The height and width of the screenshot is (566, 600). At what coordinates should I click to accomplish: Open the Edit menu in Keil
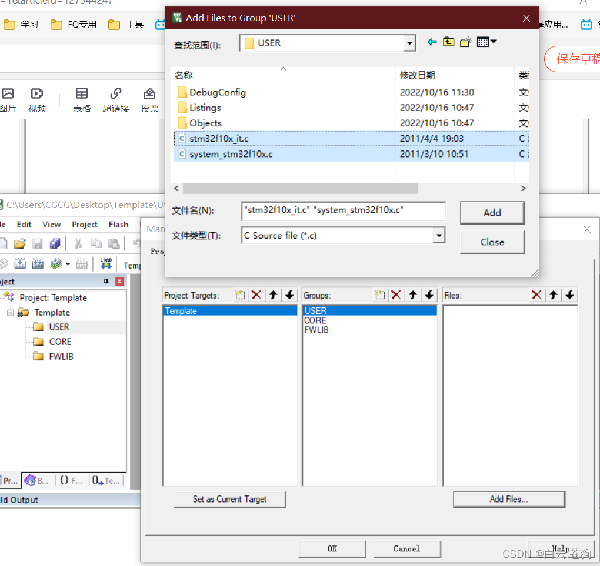tap(24, 225)
